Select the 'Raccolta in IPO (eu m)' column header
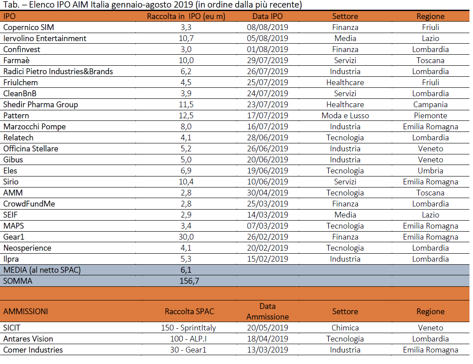 pyautogui.click(x=186, y=16)
